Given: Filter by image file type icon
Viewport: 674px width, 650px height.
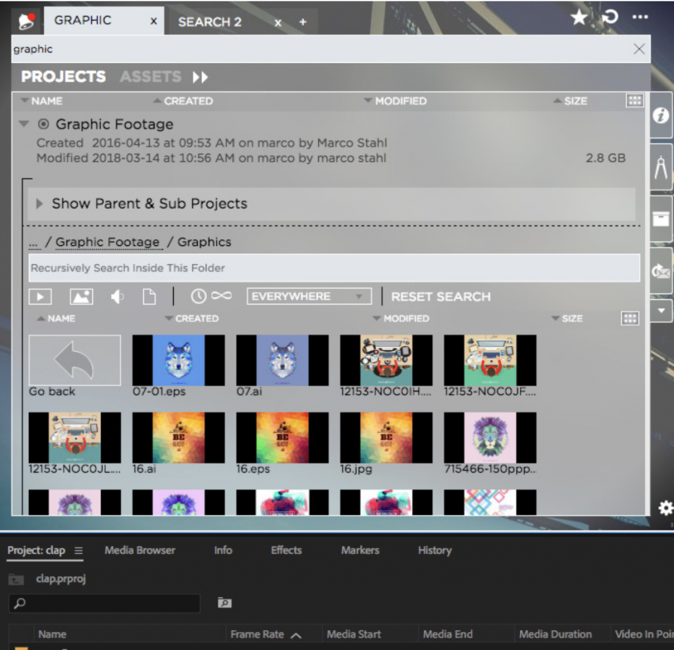Looking at the screenshot, I should coord(82,297).
